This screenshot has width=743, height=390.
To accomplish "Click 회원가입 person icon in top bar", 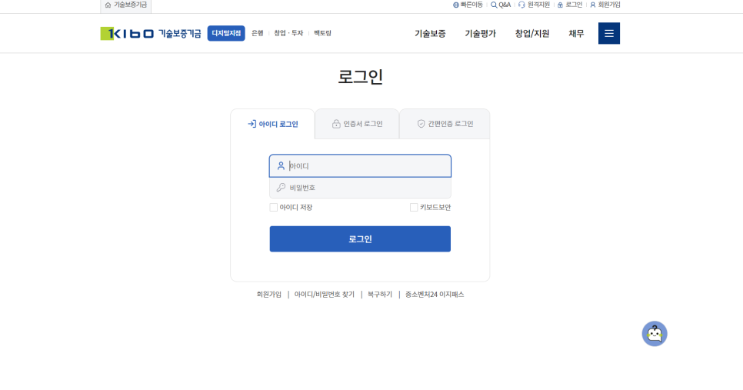I will (605, 5).
